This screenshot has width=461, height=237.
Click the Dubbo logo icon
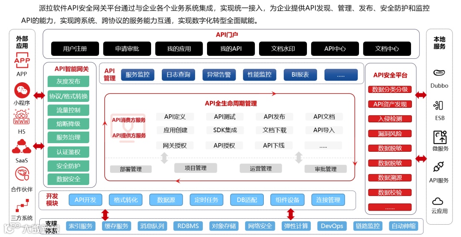(x=439, y=72)
